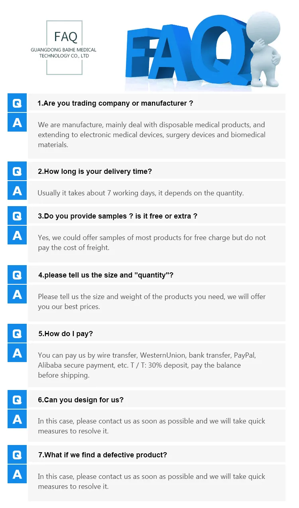Viewport: 299px width, 508px height.
Task: Click the A icon beside the manufacture answer
Action: [17, 122]
